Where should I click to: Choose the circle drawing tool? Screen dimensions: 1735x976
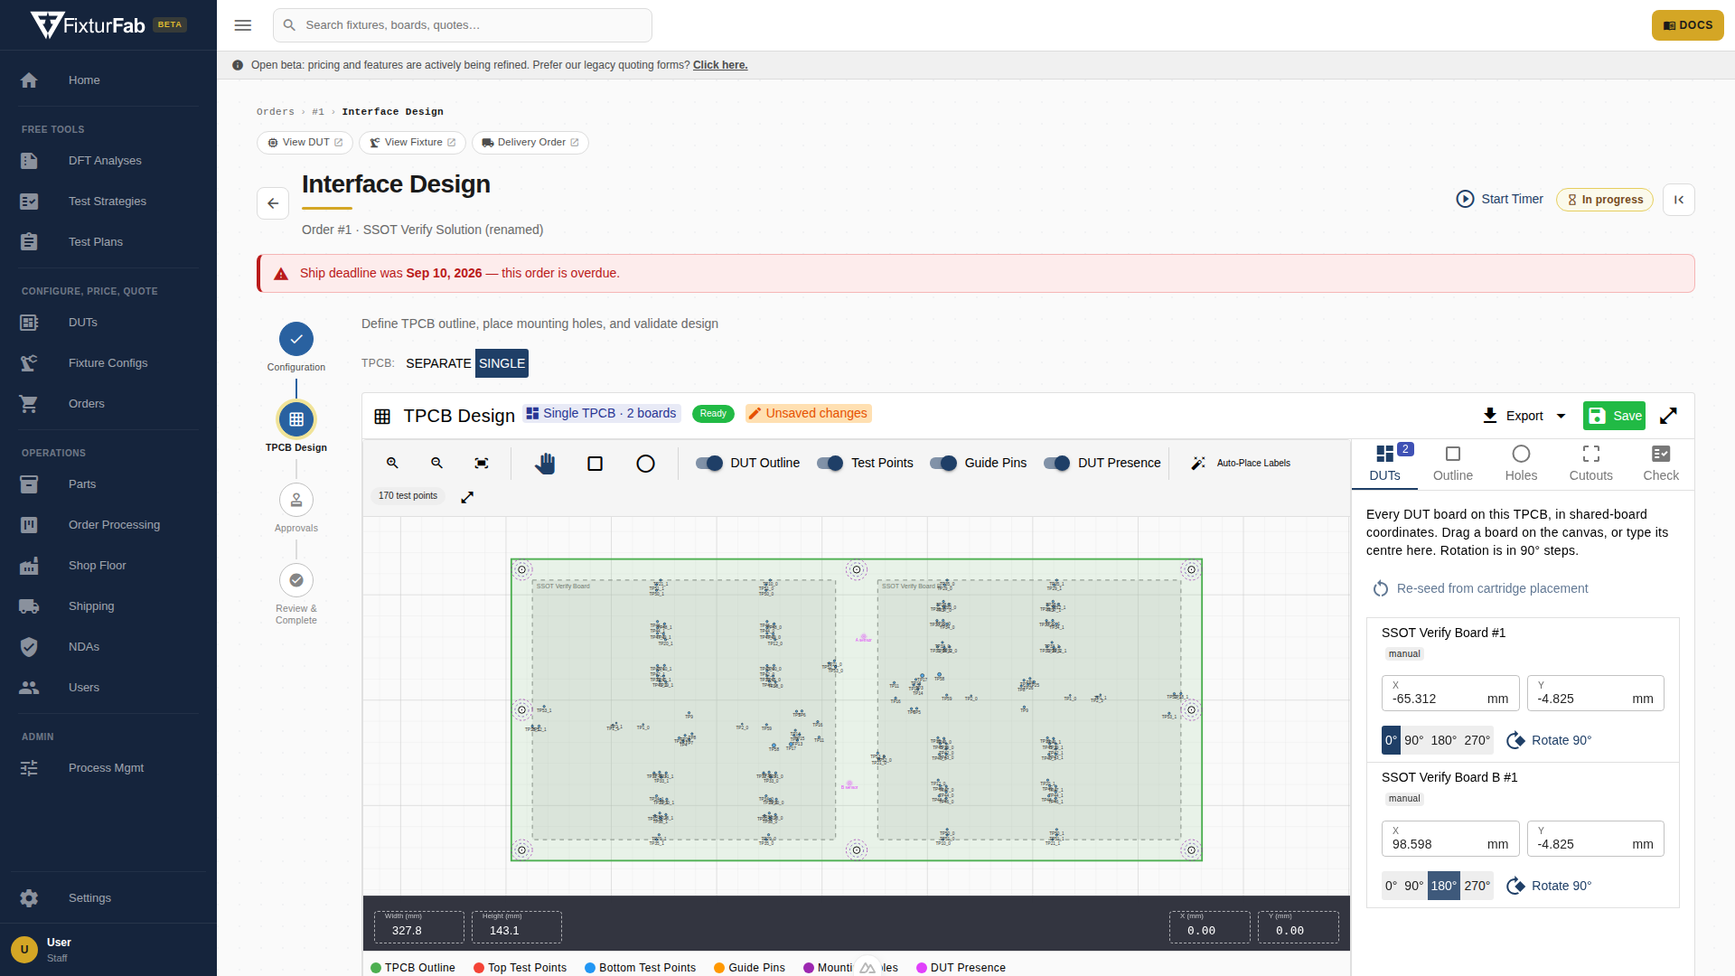(645, 464)
